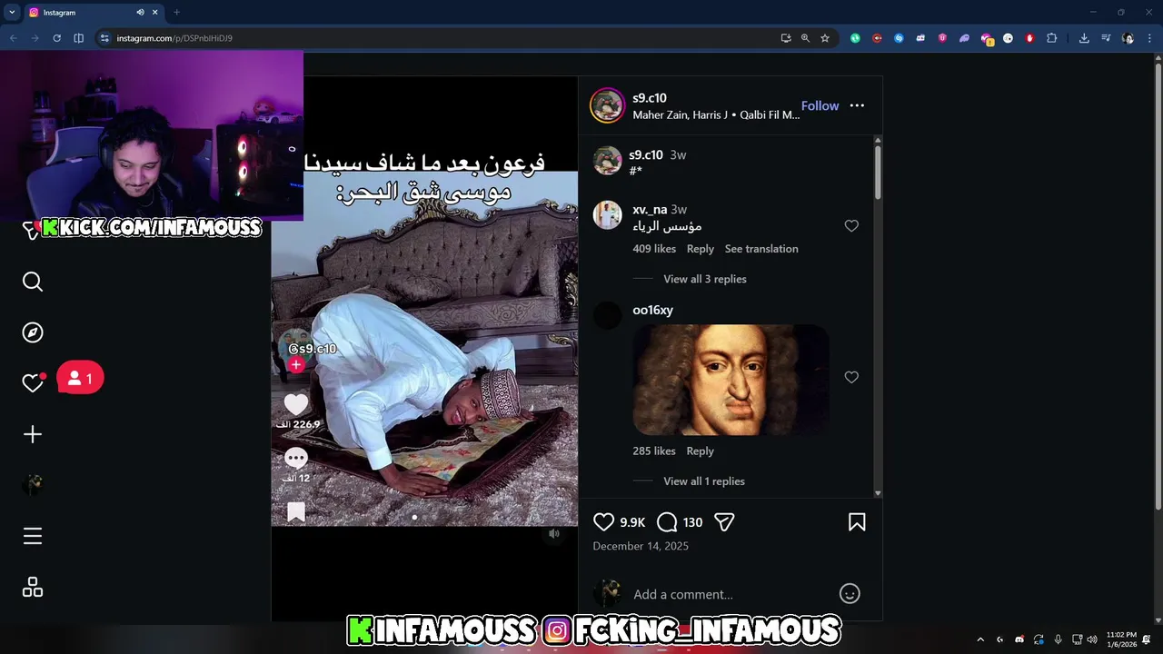Open Instagram search from the sidebar
1163x654 pixels.
click(x=33, y=282)
